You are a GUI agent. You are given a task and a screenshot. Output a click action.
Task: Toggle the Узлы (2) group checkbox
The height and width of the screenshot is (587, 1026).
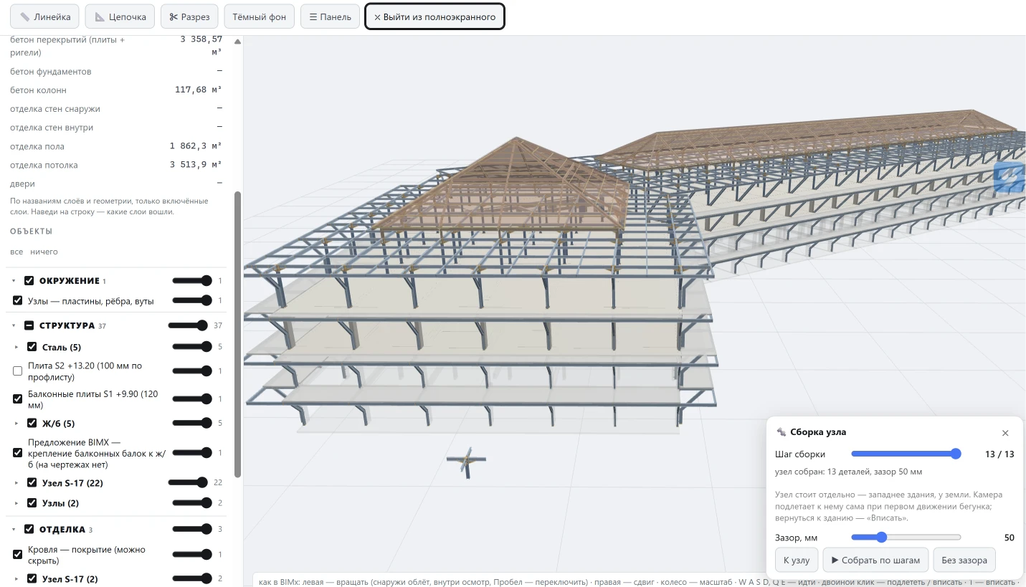pos(32,503)
